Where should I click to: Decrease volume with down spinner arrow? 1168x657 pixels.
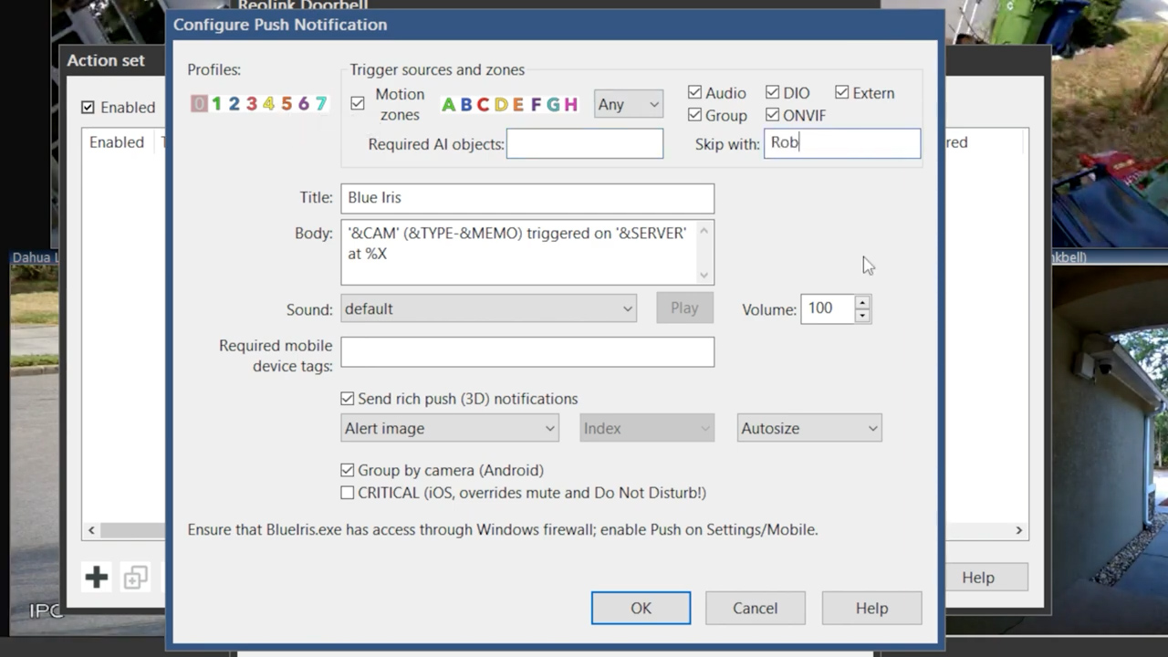861,316
